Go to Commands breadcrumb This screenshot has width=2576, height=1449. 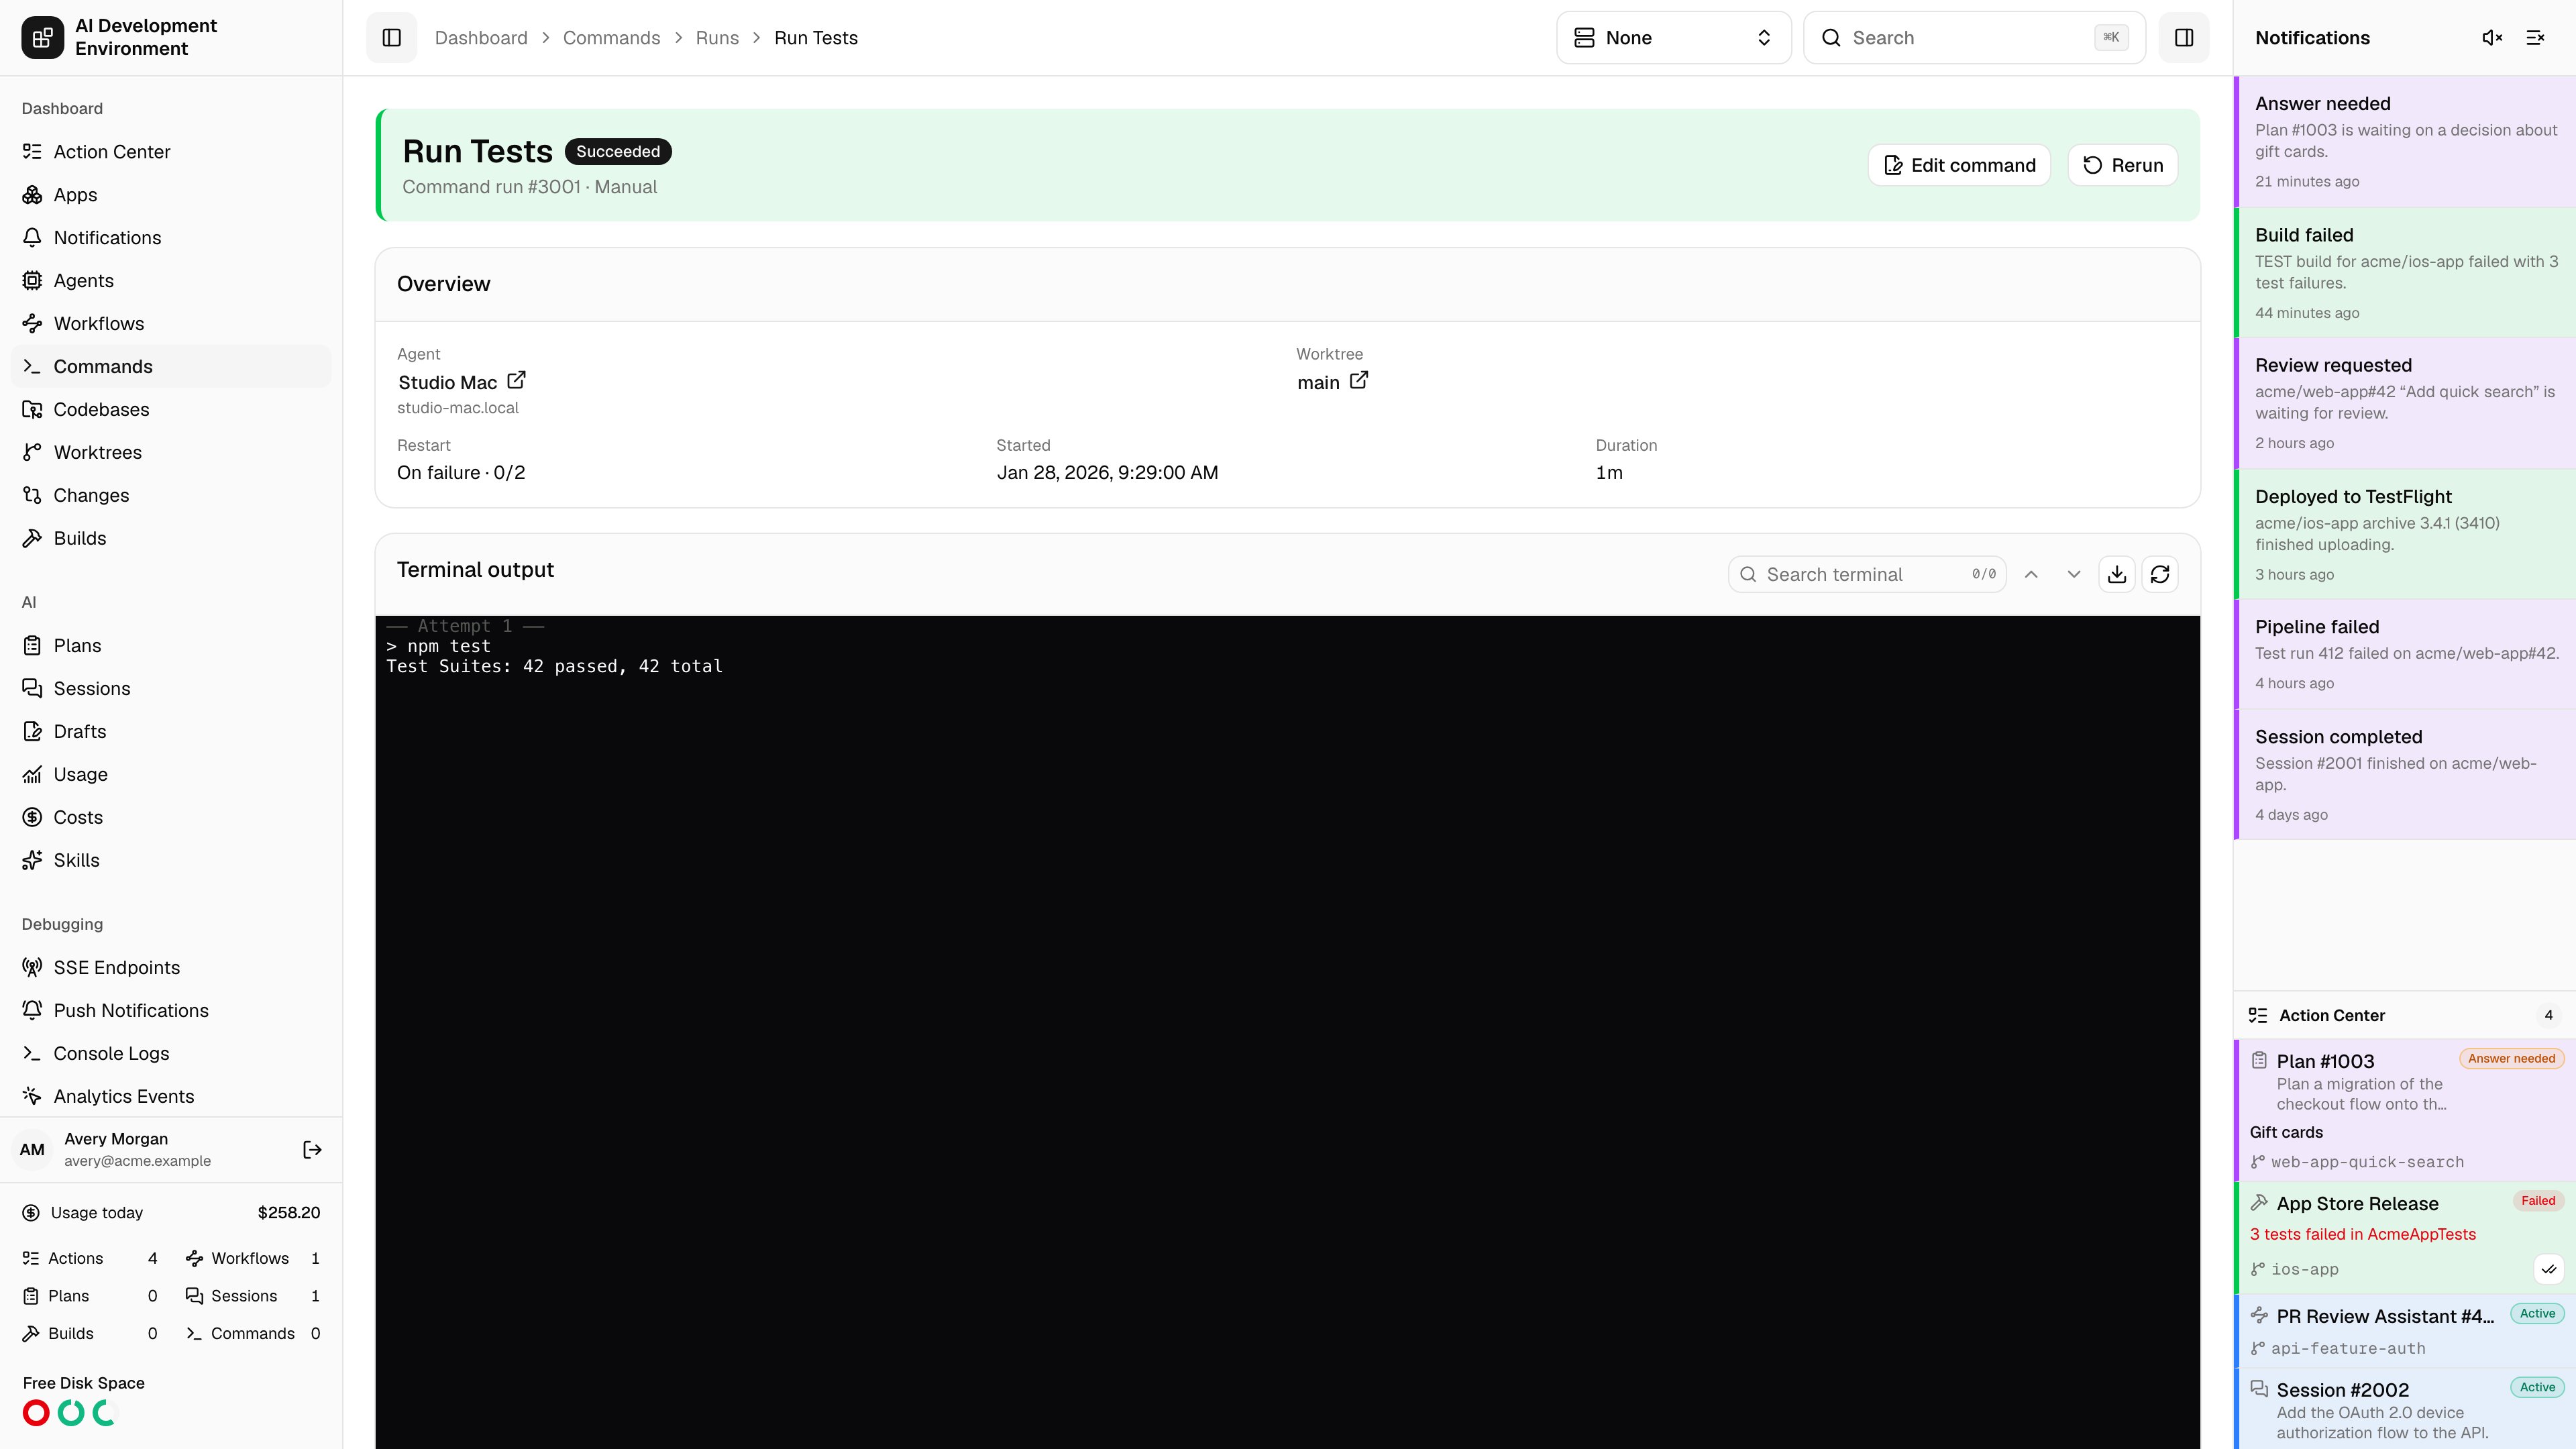(611, 38)
